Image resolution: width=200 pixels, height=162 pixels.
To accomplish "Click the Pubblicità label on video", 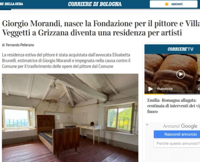I will (165, 89).
